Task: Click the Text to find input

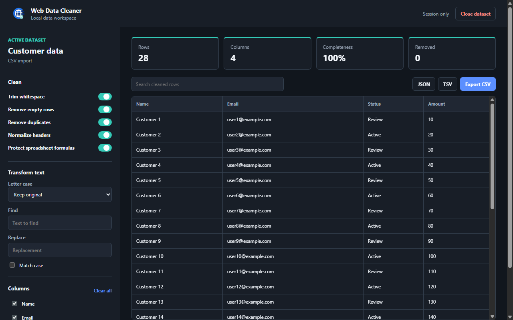Action: tap(60, 223)
